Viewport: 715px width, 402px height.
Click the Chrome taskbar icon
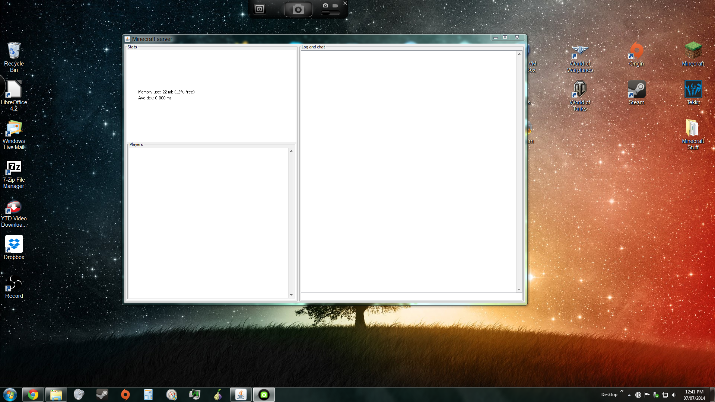(33, 395)
